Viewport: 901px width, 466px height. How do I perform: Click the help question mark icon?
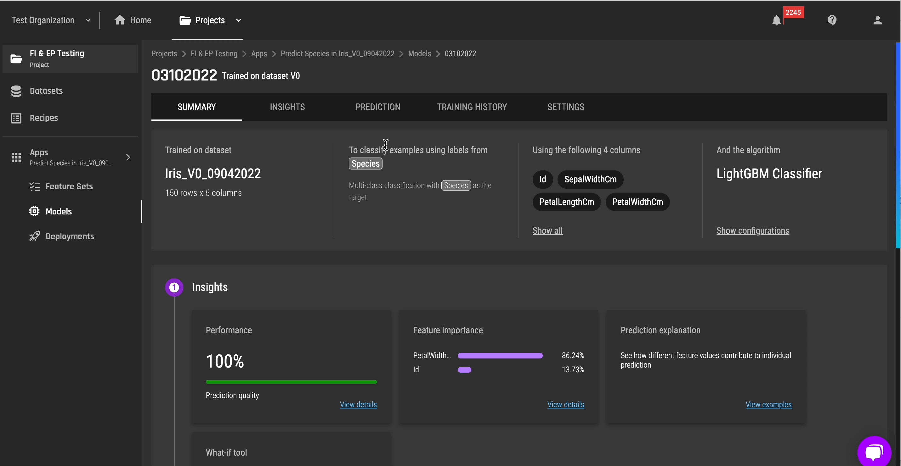[x=832, y=19]
